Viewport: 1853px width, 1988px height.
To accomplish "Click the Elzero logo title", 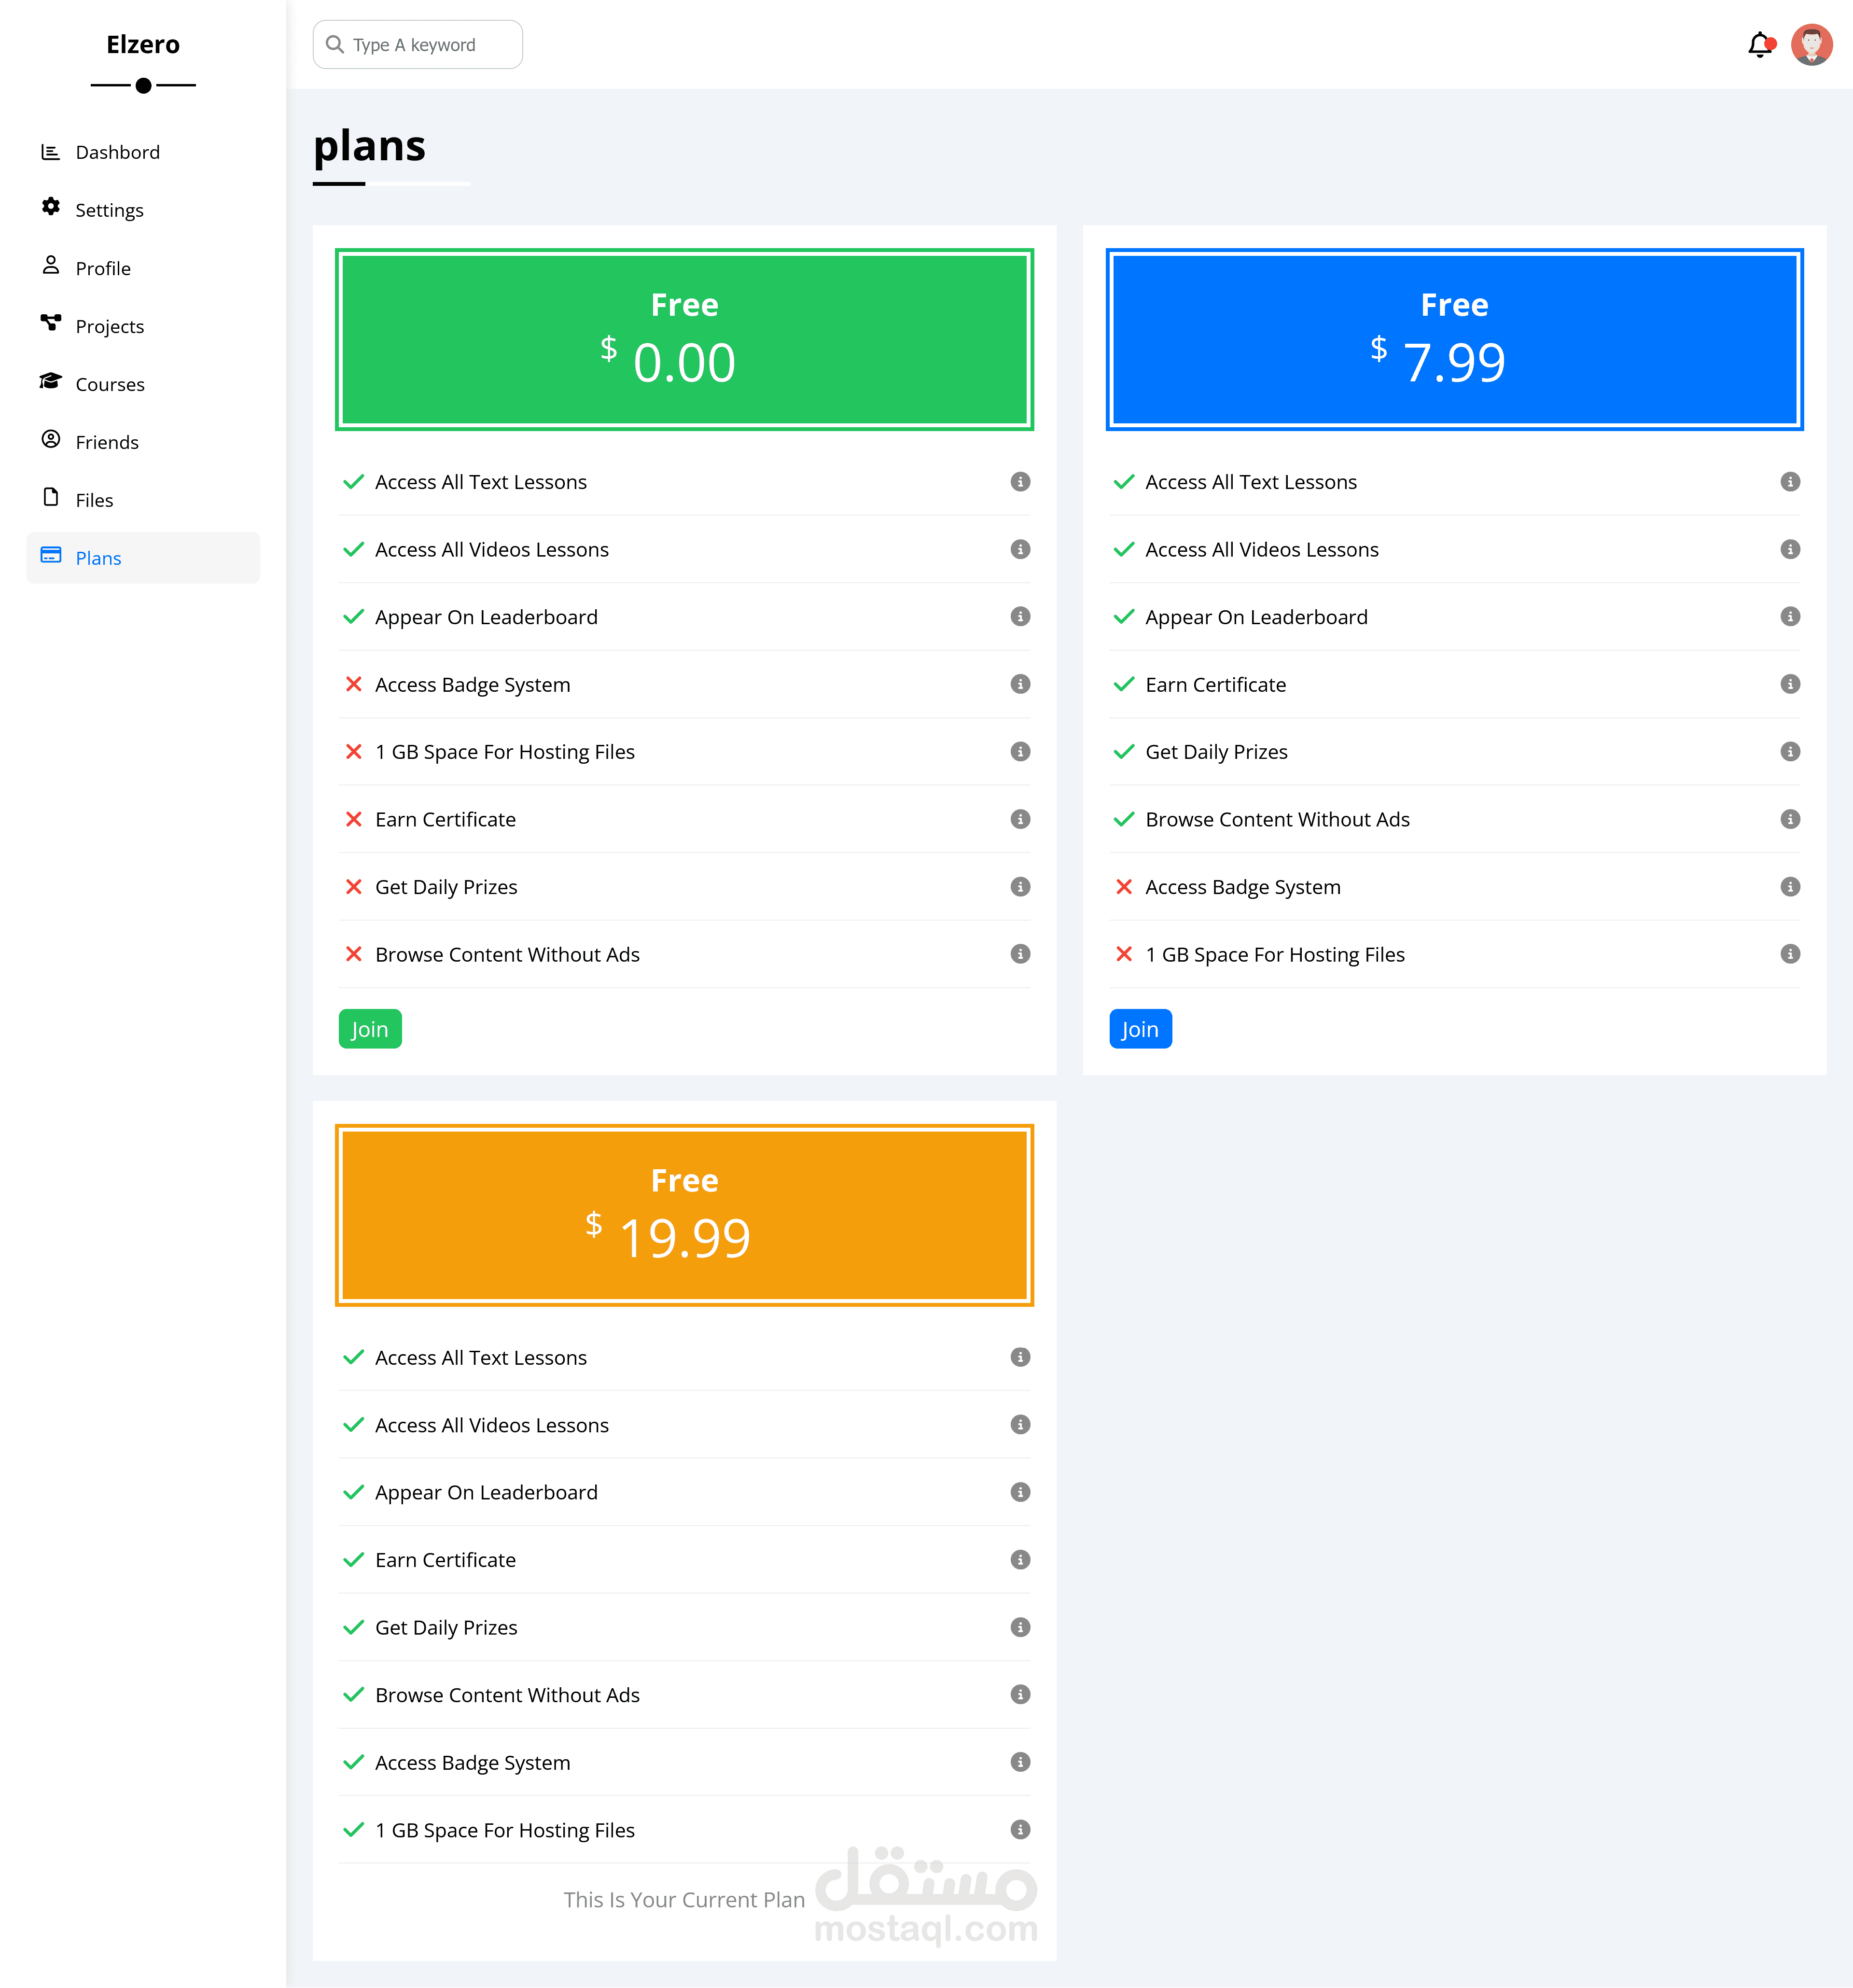I will point(143,45).
